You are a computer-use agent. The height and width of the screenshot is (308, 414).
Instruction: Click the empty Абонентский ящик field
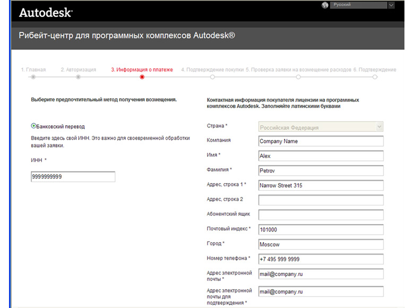[321, 215]
